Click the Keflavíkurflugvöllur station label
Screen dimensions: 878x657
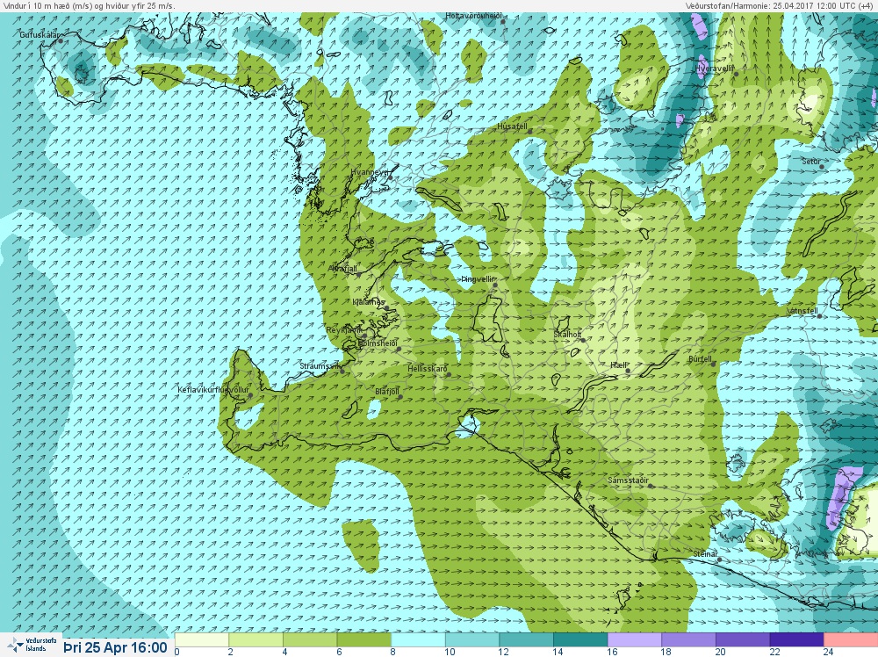point(213,390)
